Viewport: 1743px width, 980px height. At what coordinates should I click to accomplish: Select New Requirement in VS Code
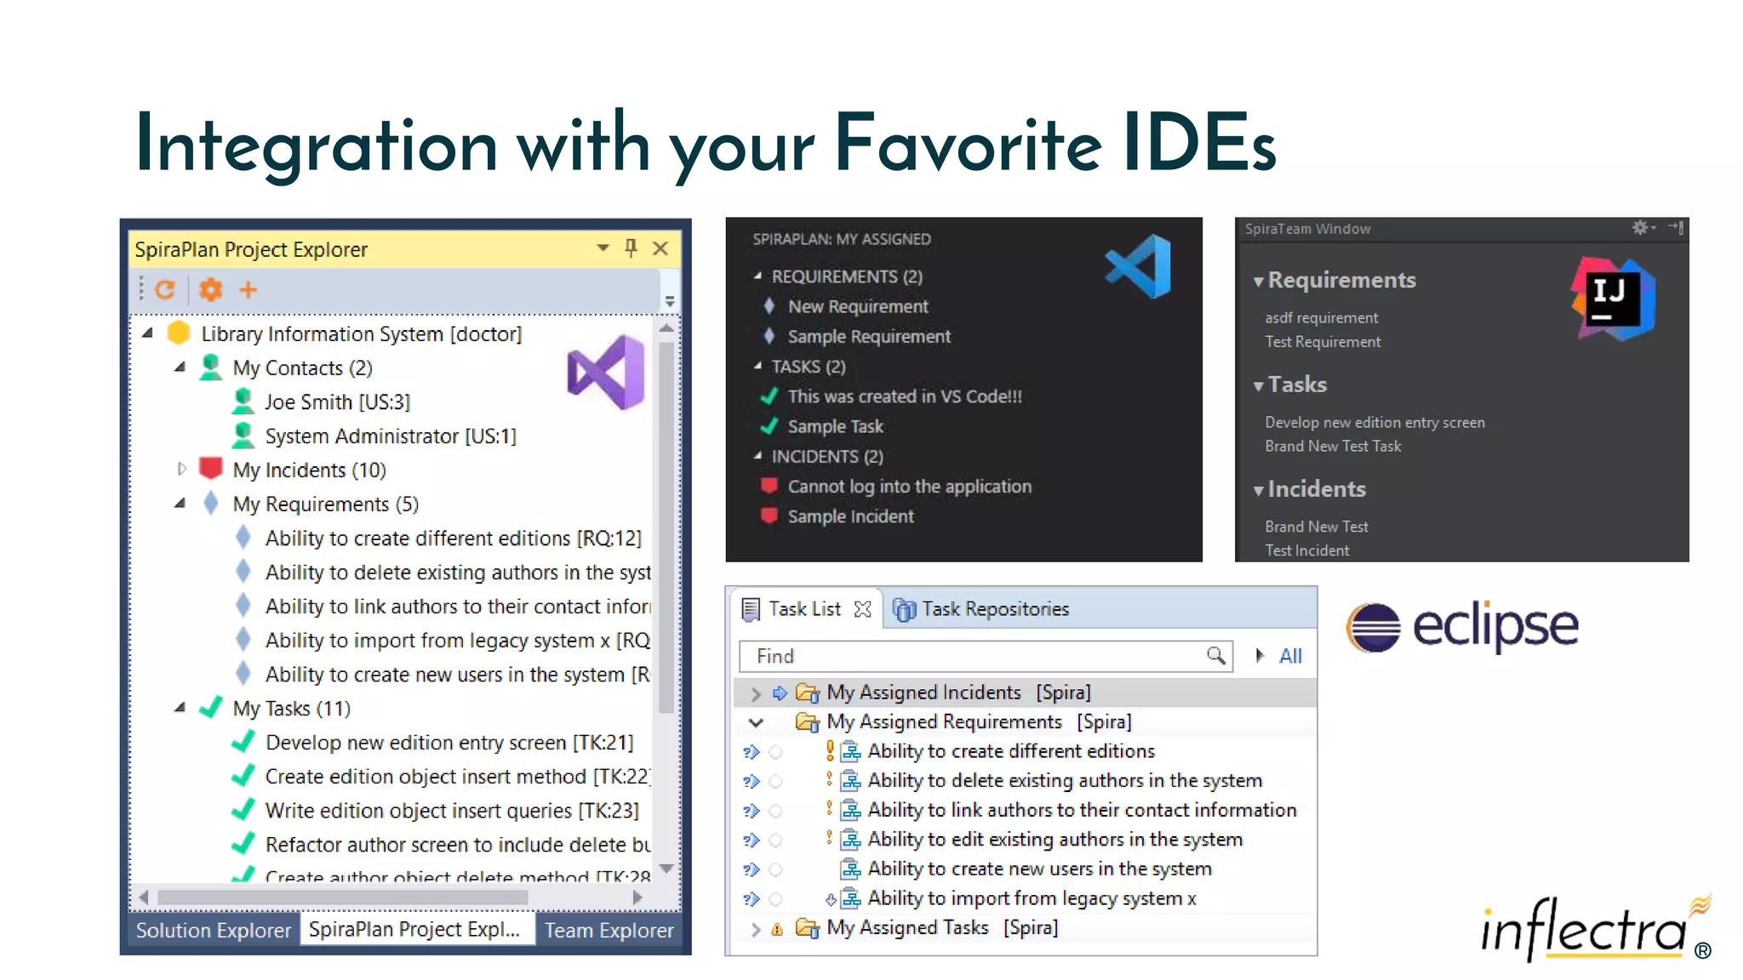point(858,306)
